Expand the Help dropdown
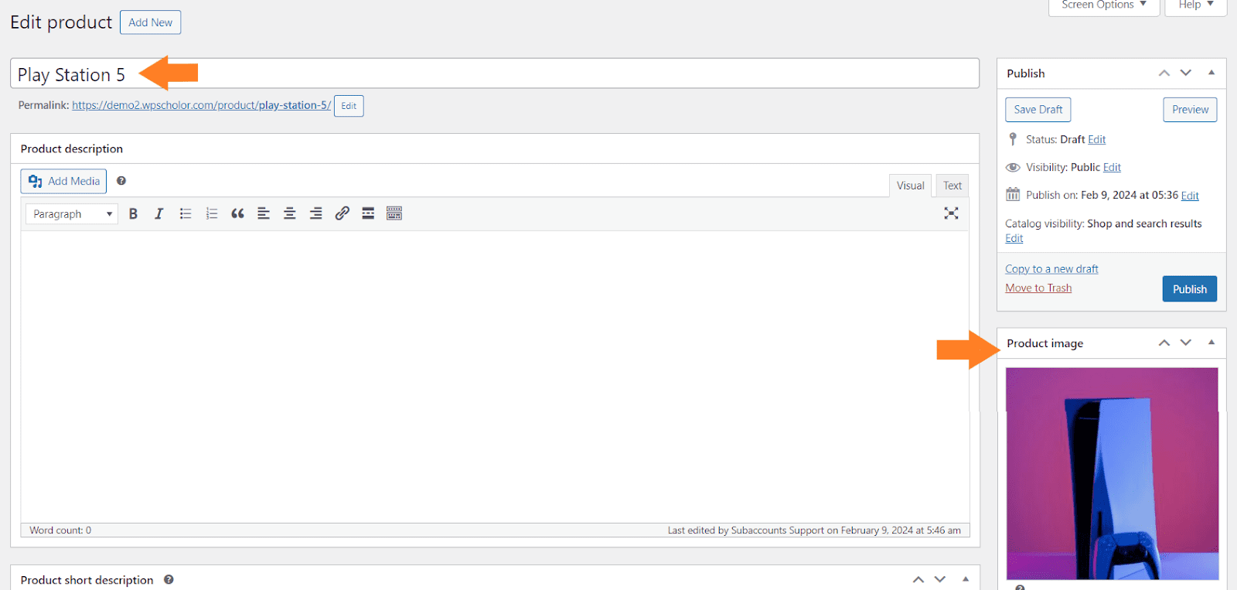 (x=1196, y=6)
